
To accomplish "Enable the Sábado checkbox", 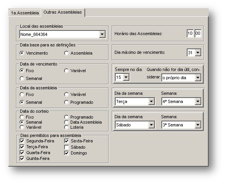I will 66,147.
